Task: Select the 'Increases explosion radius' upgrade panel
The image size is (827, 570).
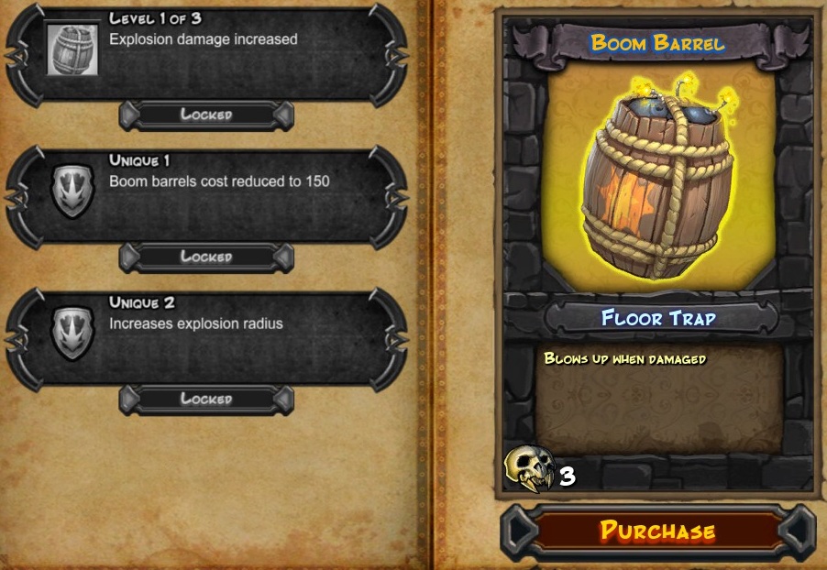Action: 206,339
